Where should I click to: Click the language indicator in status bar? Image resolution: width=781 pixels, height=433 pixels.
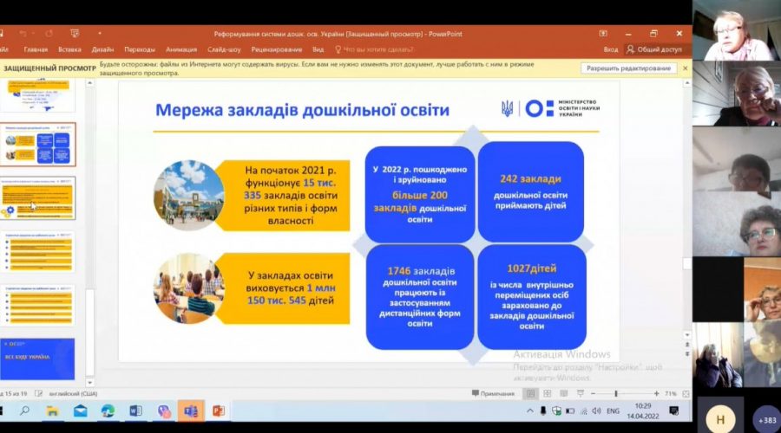pyautogui.click(x=73, y=394)
